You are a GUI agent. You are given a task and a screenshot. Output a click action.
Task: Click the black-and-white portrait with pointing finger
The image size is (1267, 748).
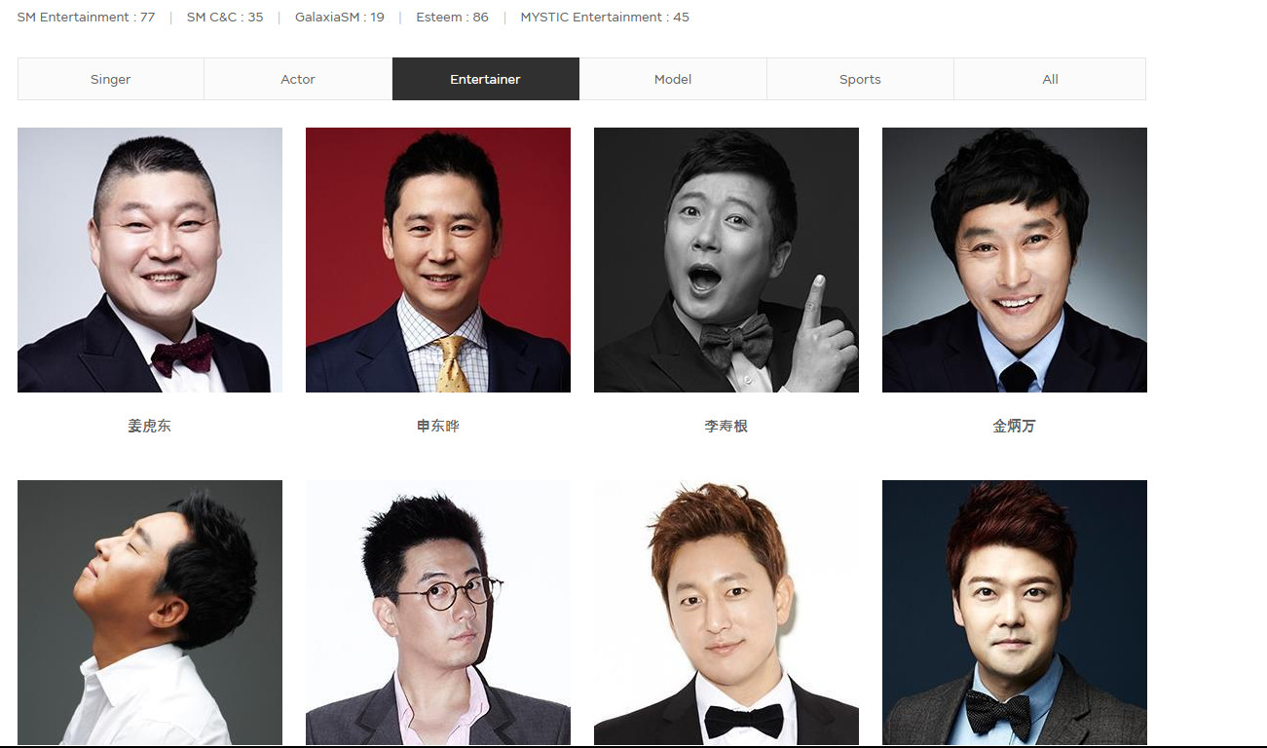coord(727,260)
